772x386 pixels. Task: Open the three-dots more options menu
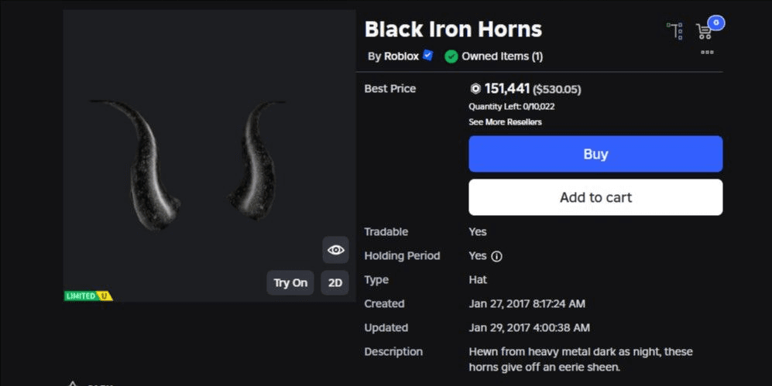tap(707, 53)
